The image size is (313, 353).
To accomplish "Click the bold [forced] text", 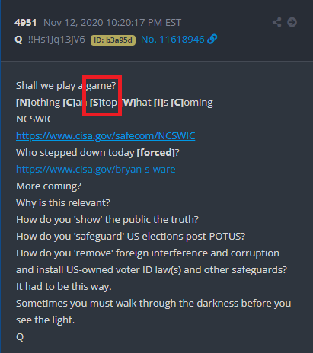I will coord(156,153).
